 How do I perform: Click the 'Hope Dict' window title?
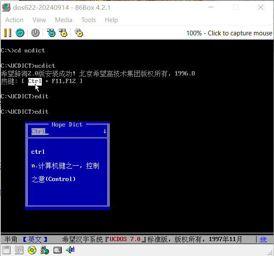pos(67,124)
